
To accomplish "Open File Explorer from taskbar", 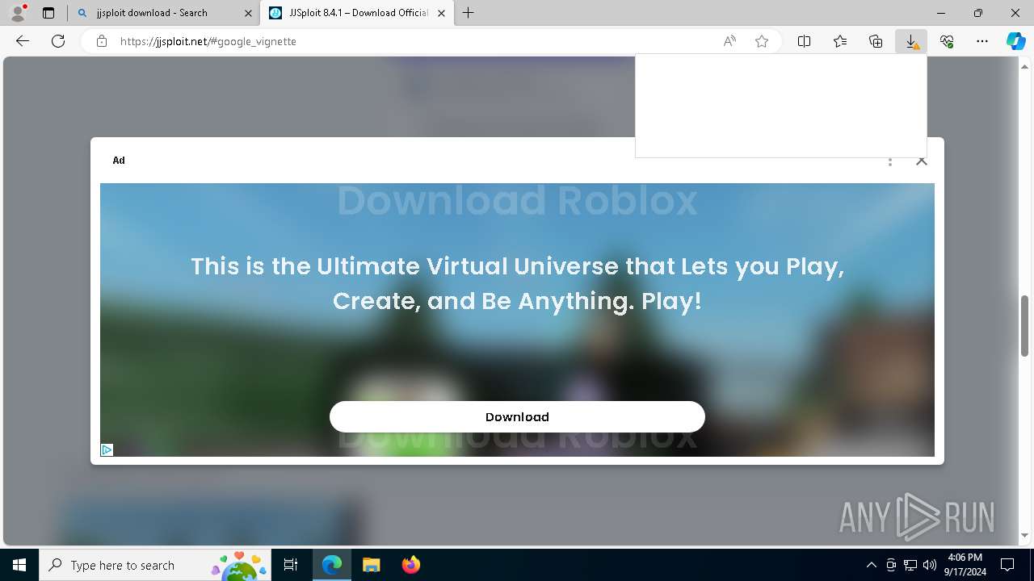I will coord(371,565).
